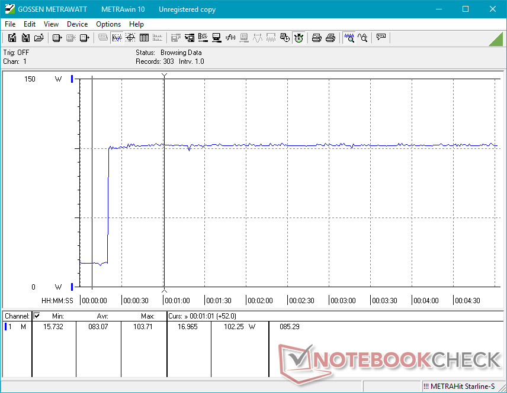Click the cursor marker below the graph
The width and height of the screenshot is (507, 393).
click(164, 290)
